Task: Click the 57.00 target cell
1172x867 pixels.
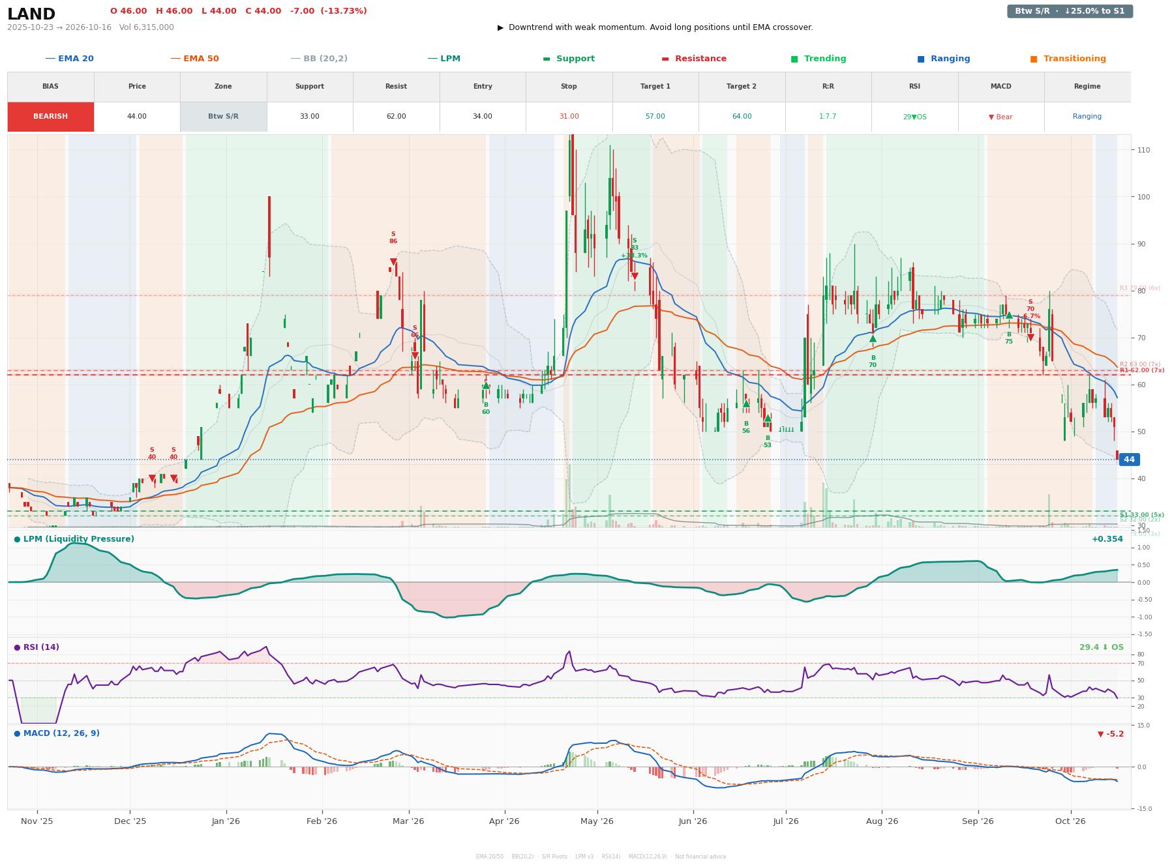Action: [x=655, y=117]
